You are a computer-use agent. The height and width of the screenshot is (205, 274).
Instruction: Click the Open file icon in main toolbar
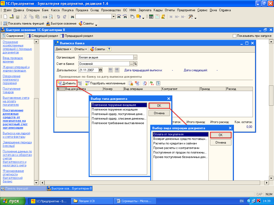pyautogui.click(x=12, y=17)
